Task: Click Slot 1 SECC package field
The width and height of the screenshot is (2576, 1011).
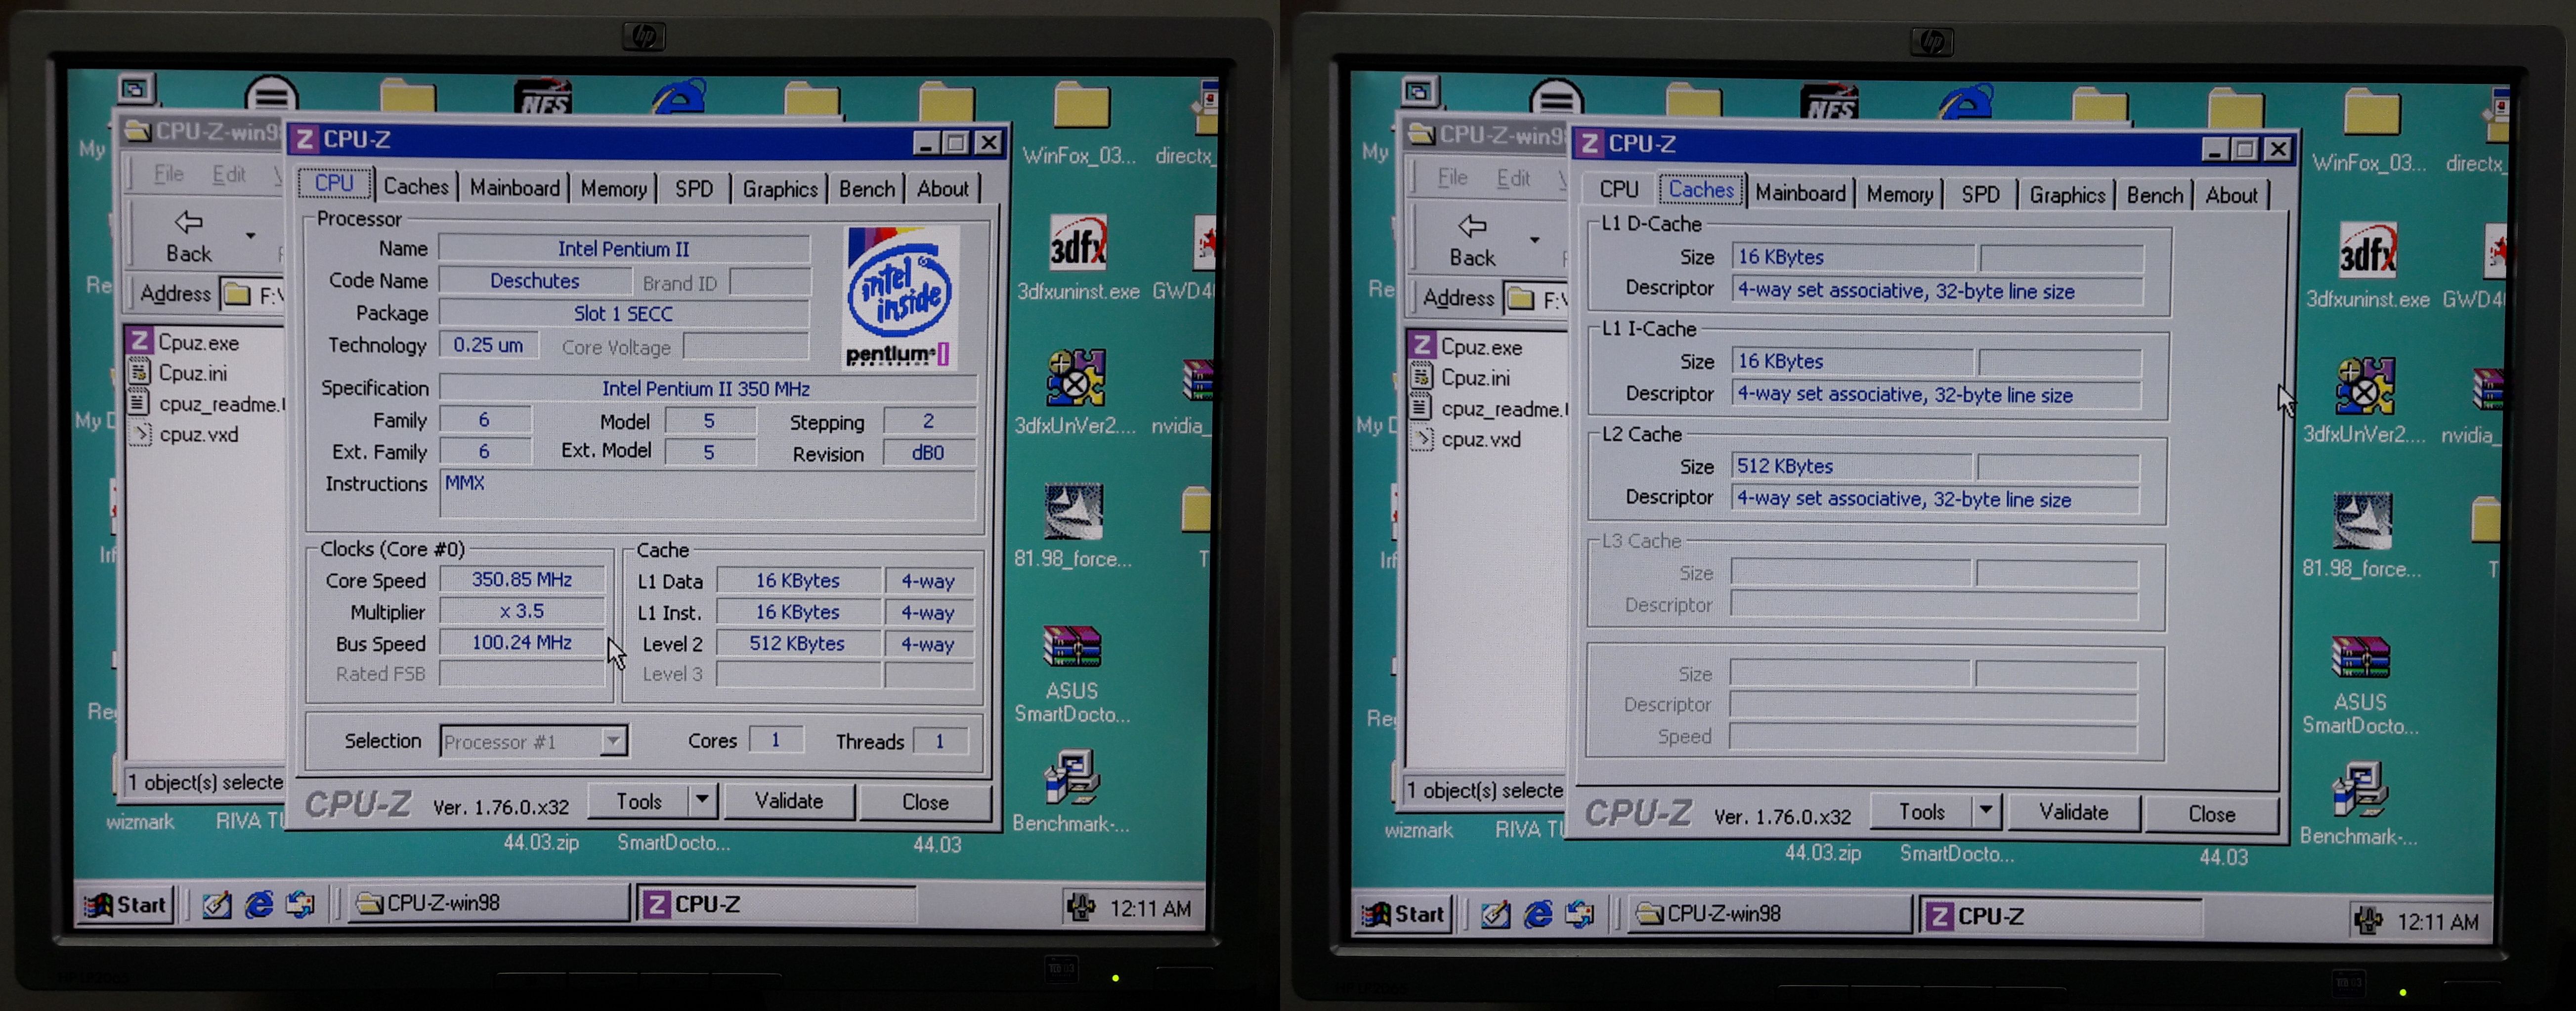Action: [623, 313]
